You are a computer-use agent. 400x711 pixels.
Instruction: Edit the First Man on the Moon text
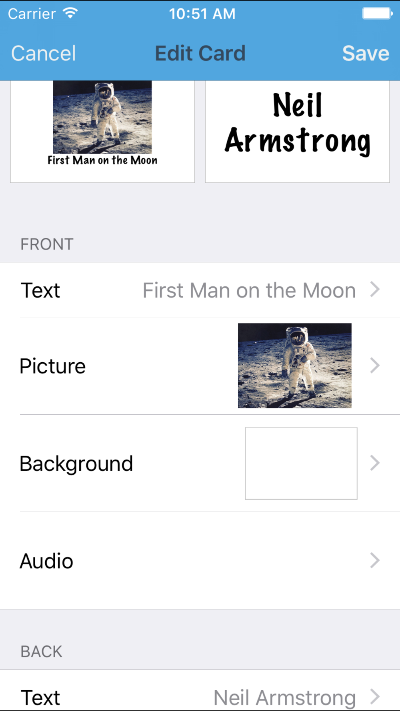(x=249, y=290)
